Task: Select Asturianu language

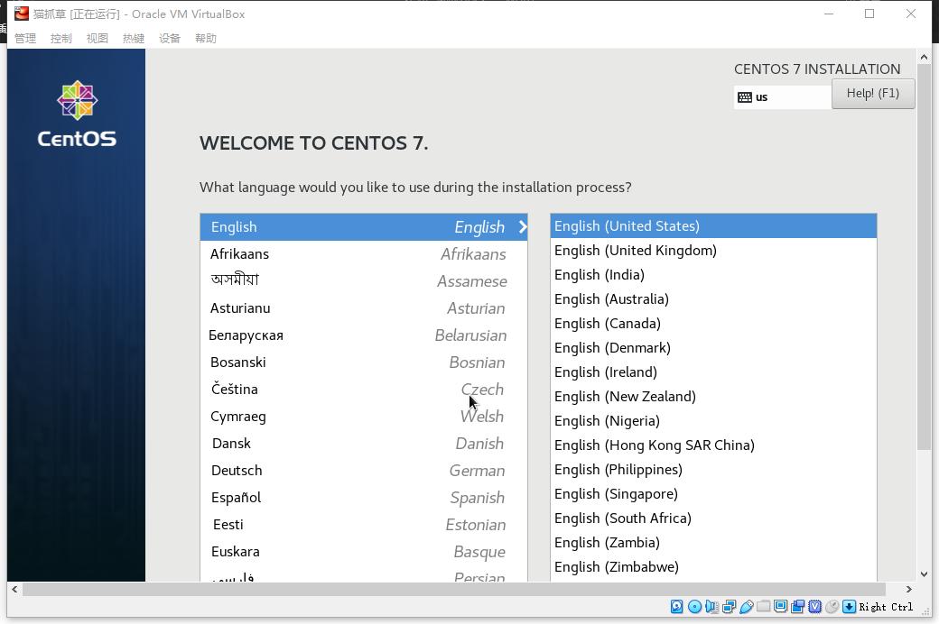Action: tap(364, 308)
